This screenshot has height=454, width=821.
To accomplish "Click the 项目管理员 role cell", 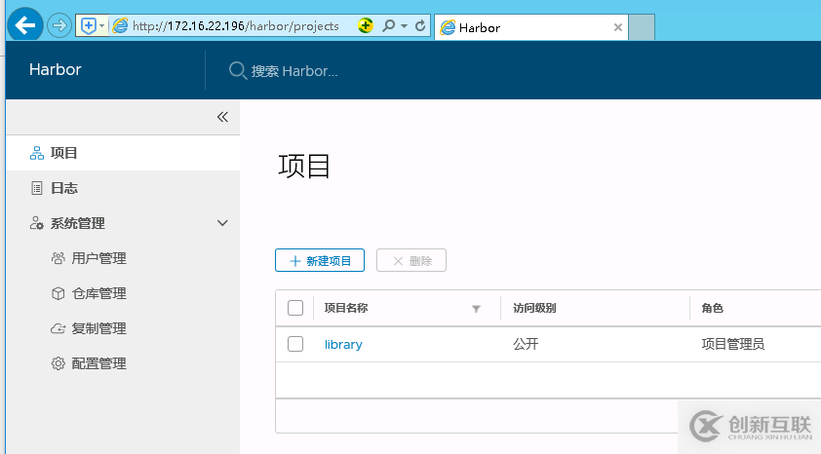I will point(732,344).
